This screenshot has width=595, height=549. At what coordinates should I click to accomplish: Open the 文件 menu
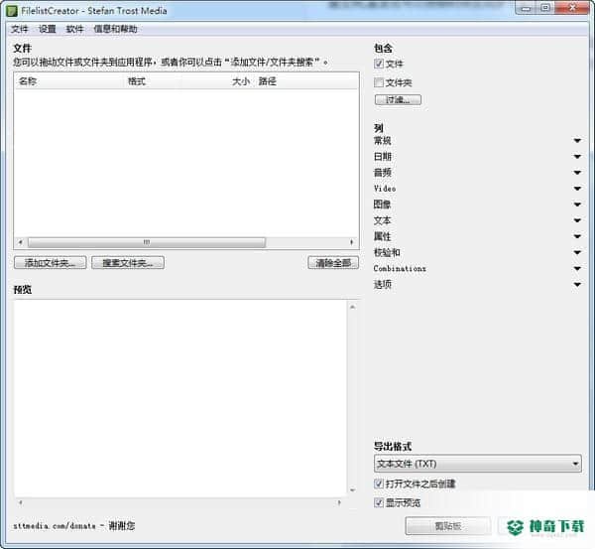coord(20,29)
